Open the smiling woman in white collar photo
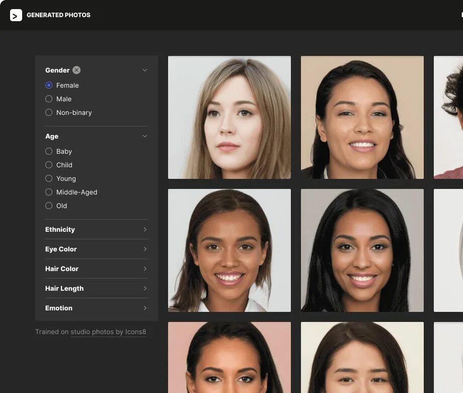The width and height of the screenshot is (463, 393). [x=229, y=250]
